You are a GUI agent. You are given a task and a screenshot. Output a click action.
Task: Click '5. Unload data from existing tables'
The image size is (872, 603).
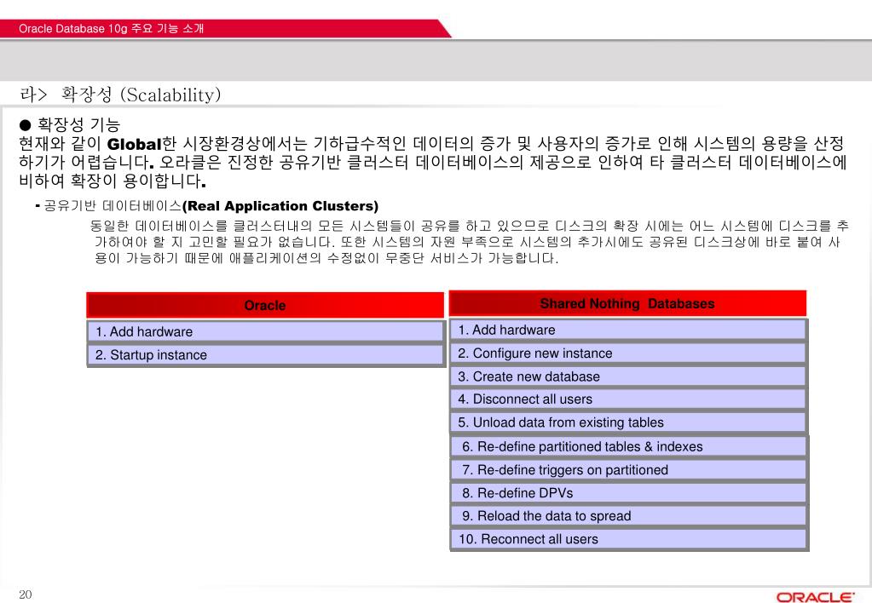pos(628,422)
